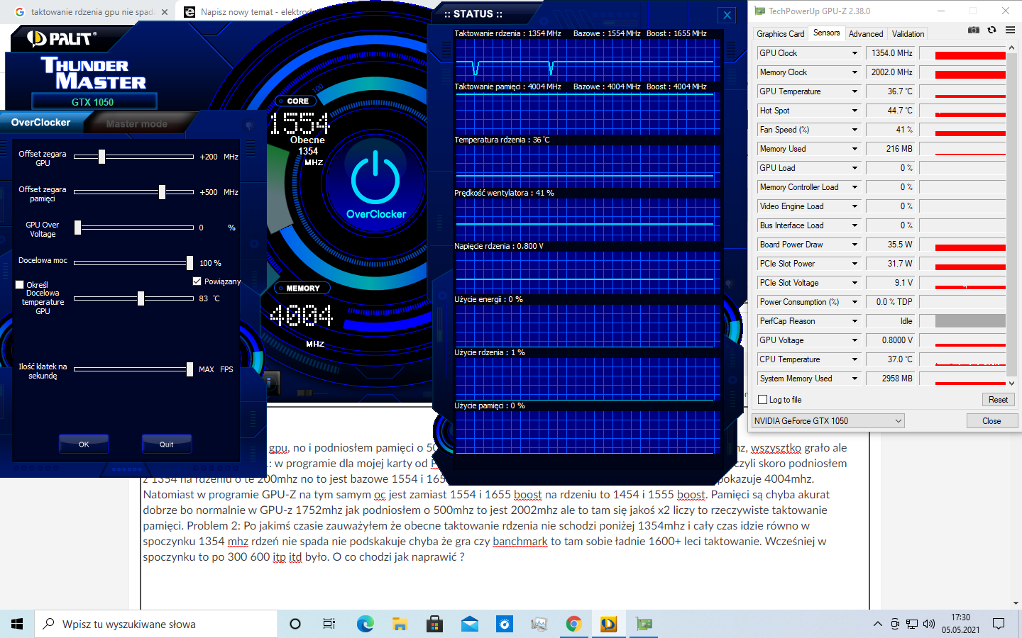
Task: Click the GPU-Z screenshot camera icon
Action: click(x=974, y=30)
